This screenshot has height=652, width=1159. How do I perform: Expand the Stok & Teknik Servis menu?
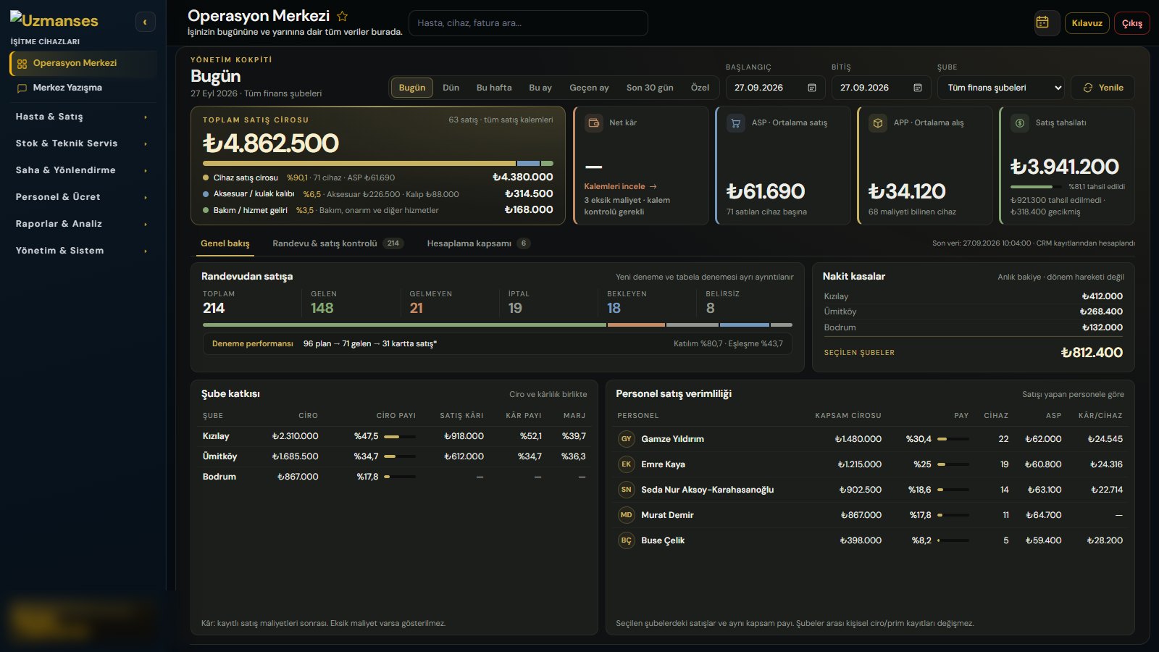[x=82, y=143]
